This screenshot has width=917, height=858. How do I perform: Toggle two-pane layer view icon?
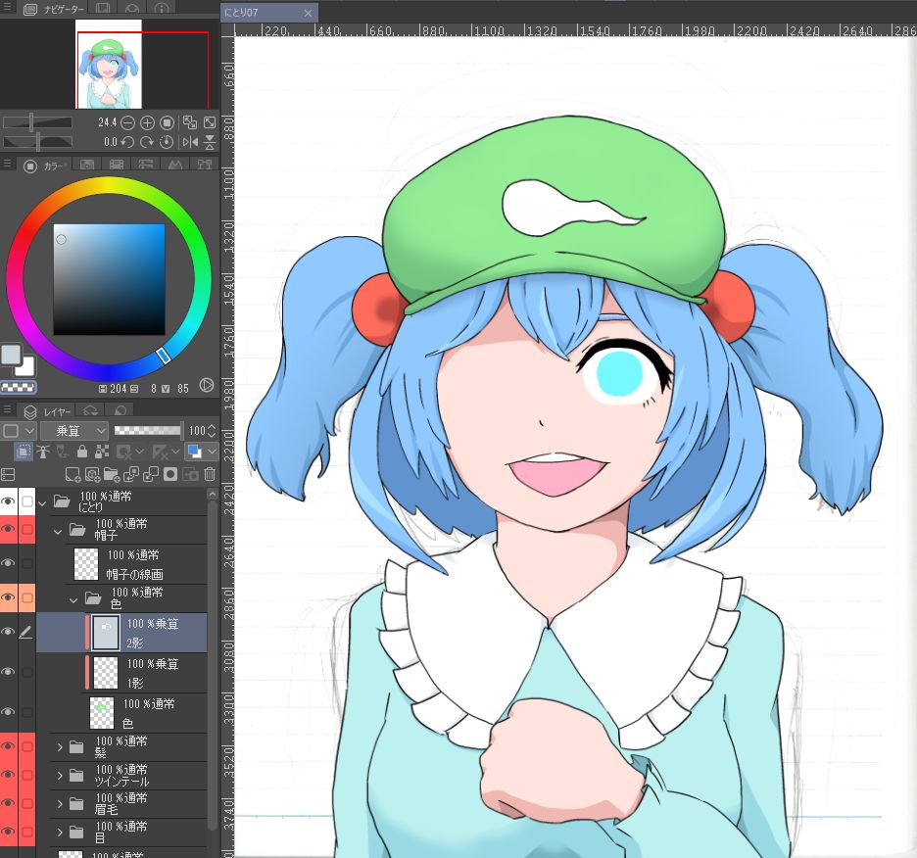(x=8, y=474)
